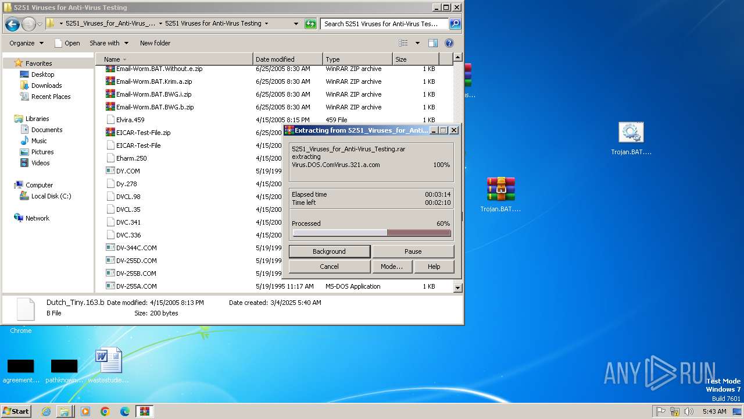Select the DY.COM application icon
This screenshot has width=744, height=419.
click(x=110, y=171)
